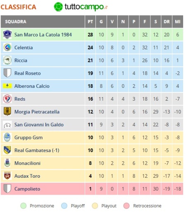Click the Celentia team crest icon
This screenshot has width=186, height=212.
(x=7, y=47)
